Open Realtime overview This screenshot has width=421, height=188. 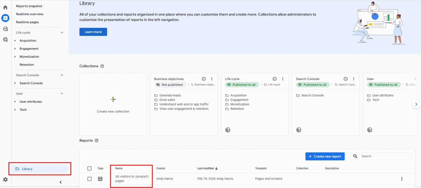[30, 14]
